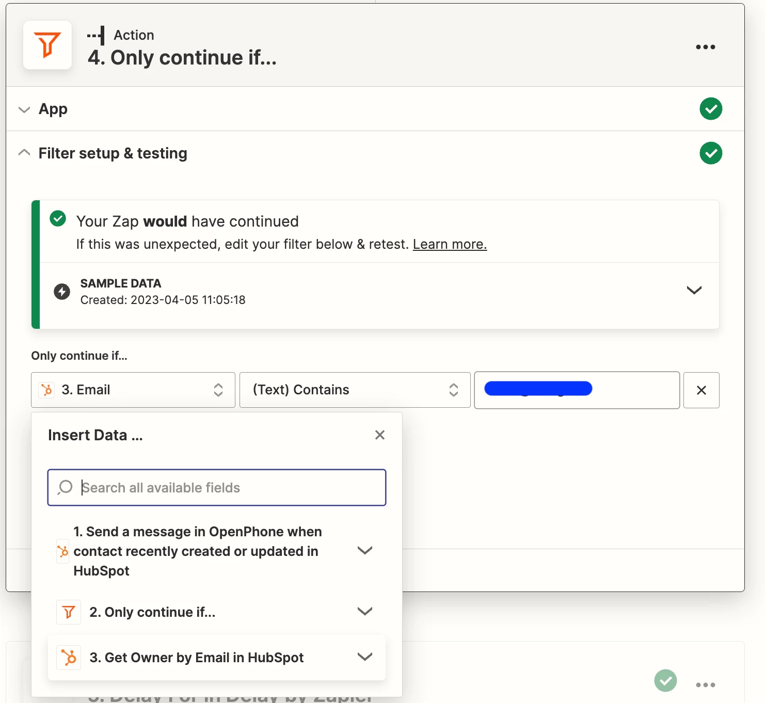
Task: Expand the App section
Action: pos(24,109)
